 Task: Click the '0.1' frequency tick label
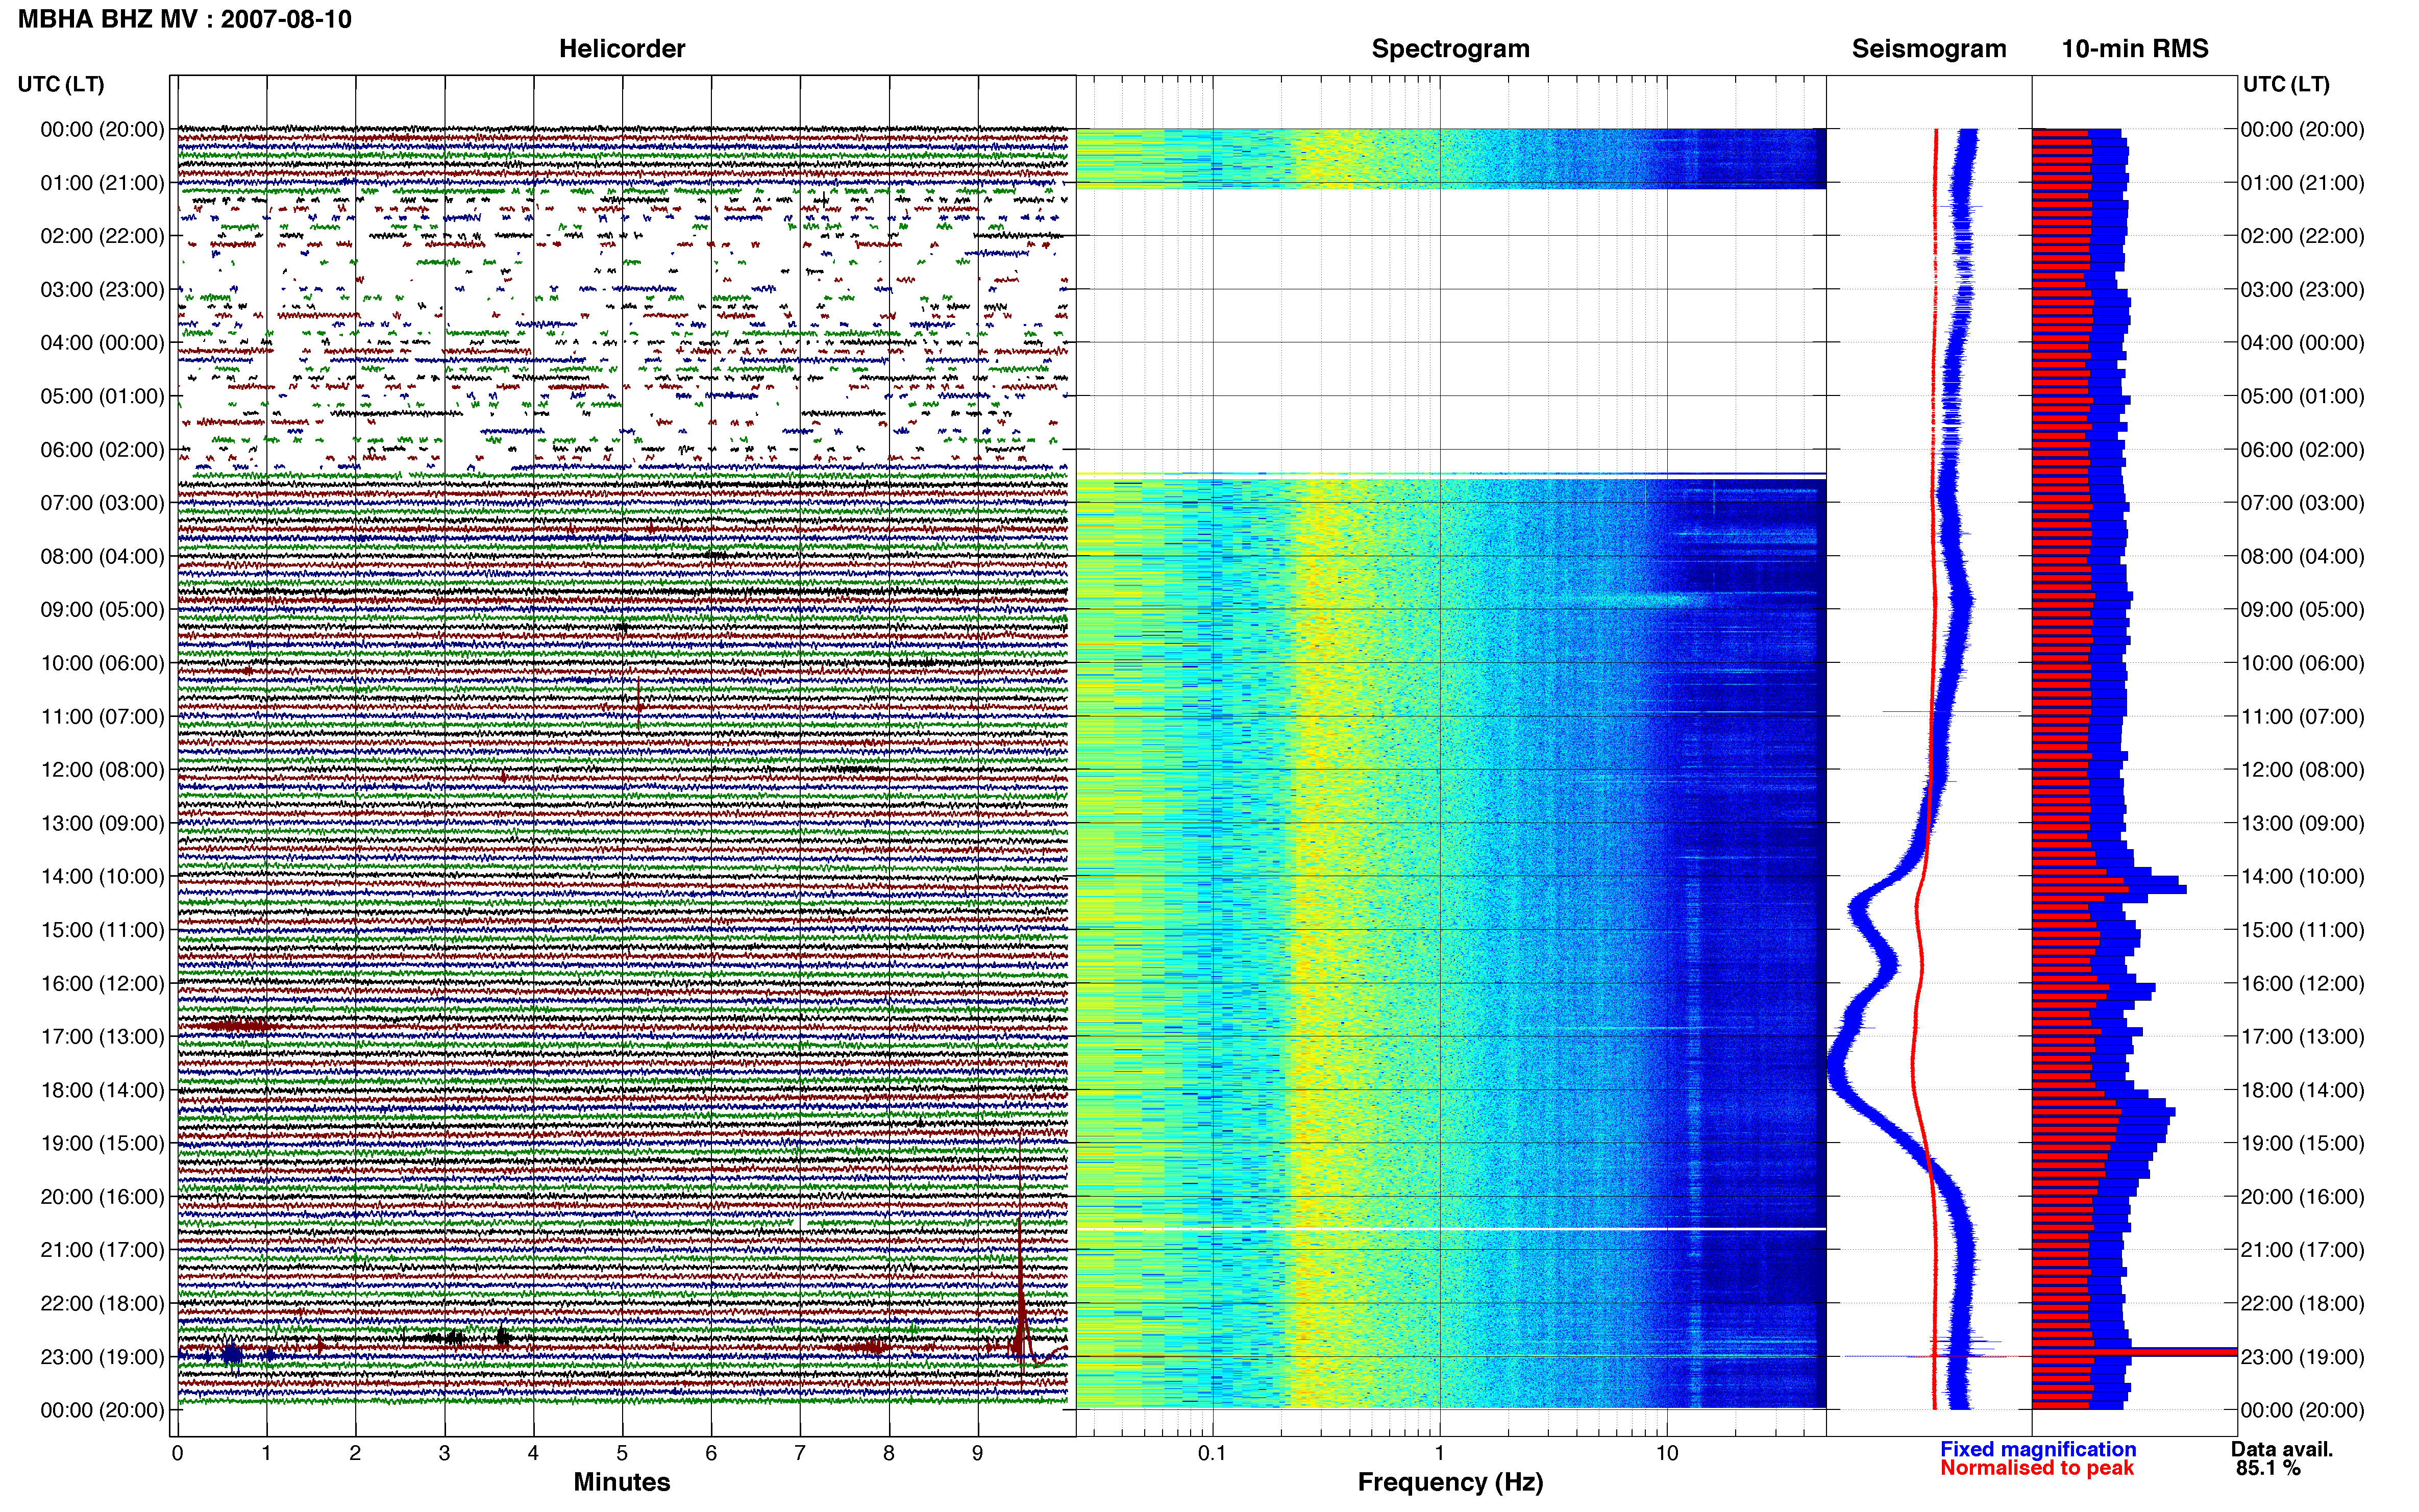point(1212,1454)
